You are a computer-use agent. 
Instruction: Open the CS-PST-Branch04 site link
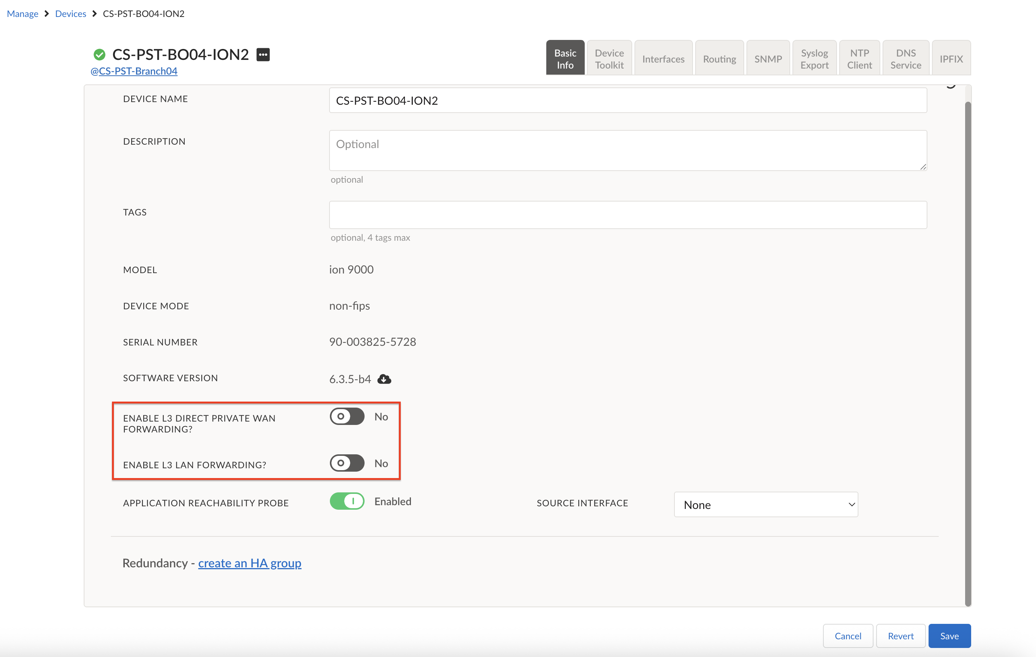[x=134, y=71]
